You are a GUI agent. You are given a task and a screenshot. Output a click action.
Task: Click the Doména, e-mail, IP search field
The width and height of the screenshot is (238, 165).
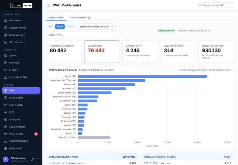[215, 5]
